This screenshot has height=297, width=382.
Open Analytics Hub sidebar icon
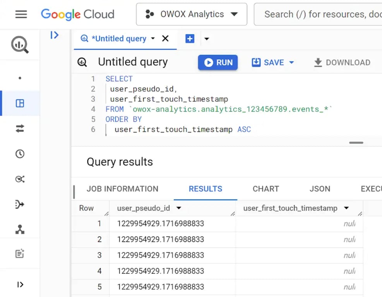(20, 179)
